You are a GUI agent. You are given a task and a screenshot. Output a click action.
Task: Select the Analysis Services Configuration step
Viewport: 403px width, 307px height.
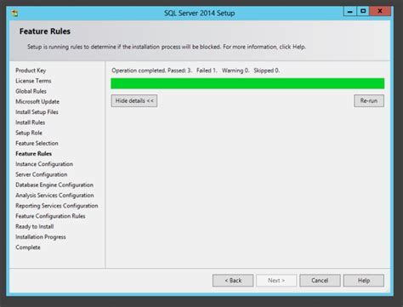coord(54,196)
